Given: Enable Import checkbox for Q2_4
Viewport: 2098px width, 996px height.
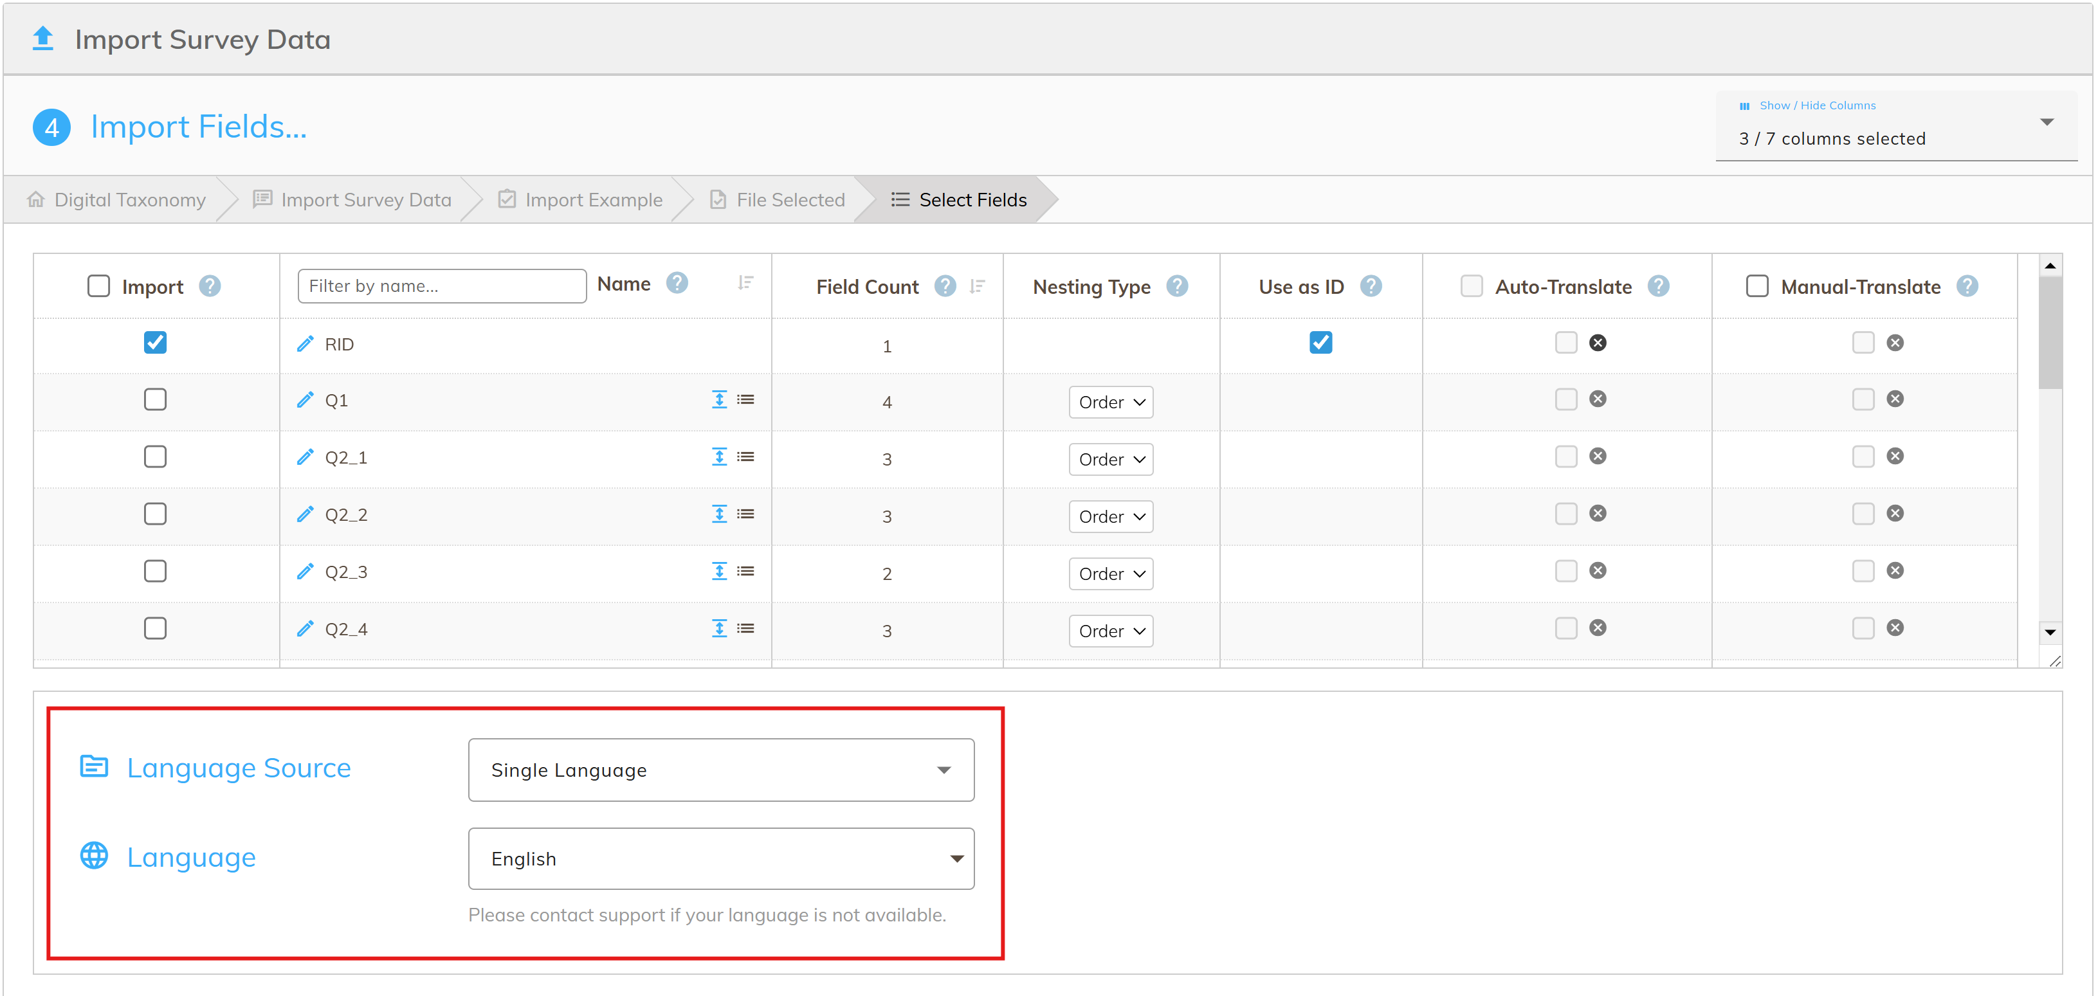Looking at the screenshot, I should 155,629.
